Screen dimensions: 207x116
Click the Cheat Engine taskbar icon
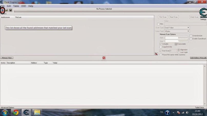pos(26,112)
